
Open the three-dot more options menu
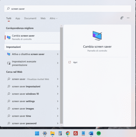(128, 18)
